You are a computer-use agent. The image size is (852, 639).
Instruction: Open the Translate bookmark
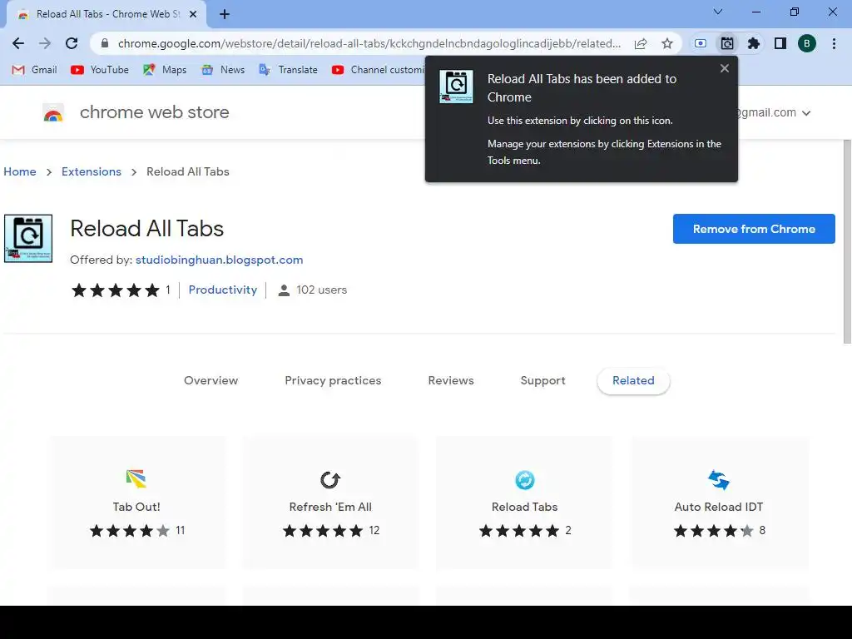288,70
